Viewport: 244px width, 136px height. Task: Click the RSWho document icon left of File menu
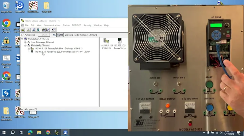click(x=22, y=25)
